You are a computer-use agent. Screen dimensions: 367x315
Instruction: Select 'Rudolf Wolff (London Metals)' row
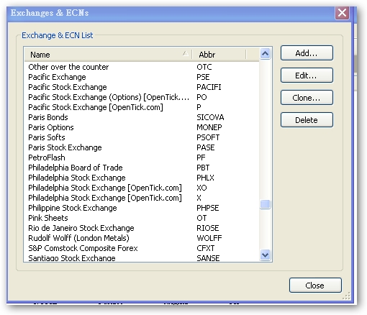point(142,238)
